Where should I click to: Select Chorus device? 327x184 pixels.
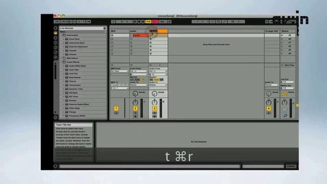[x=73, y=81]
